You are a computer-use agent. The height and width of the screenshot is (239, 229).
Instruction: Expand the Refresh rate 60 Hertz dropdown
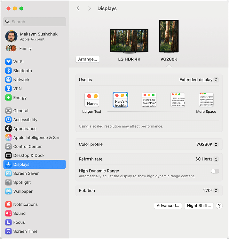click(x=207, y=159)
